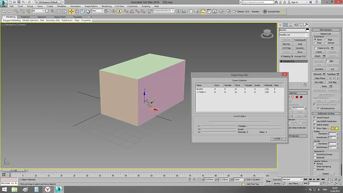
Task: Select Polygon sub-object level red square
Action: point(297,97)
